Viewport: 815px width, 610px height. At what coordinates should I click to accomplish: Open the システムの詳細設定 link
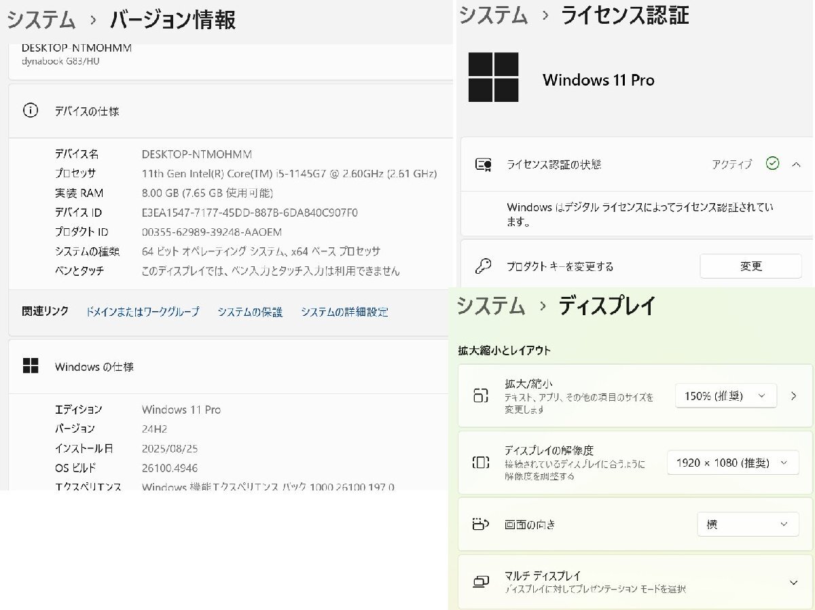pyautogui.click(x=344, y=311)
